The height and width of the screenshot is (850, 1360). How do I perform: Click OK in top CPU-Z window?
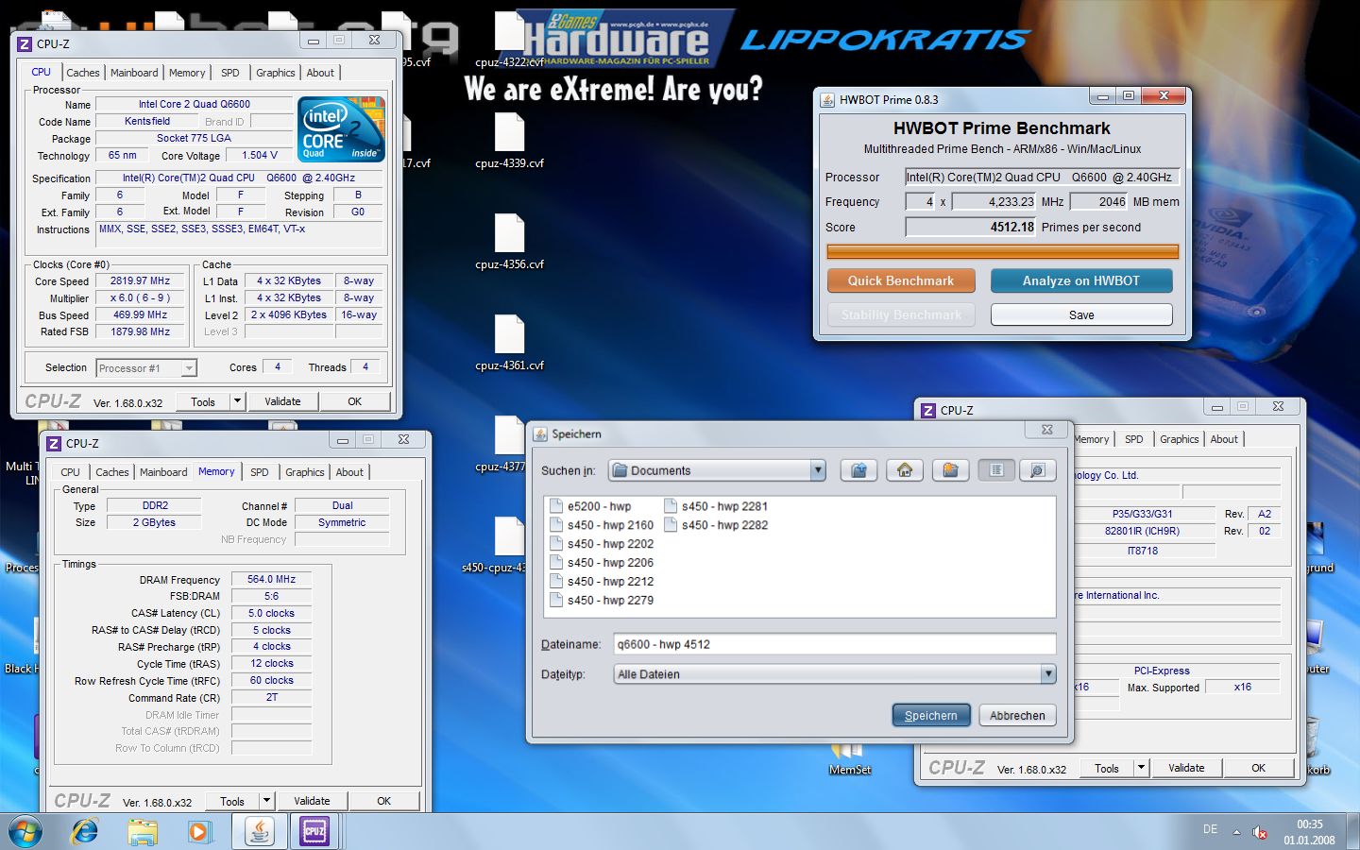point(355,401)
